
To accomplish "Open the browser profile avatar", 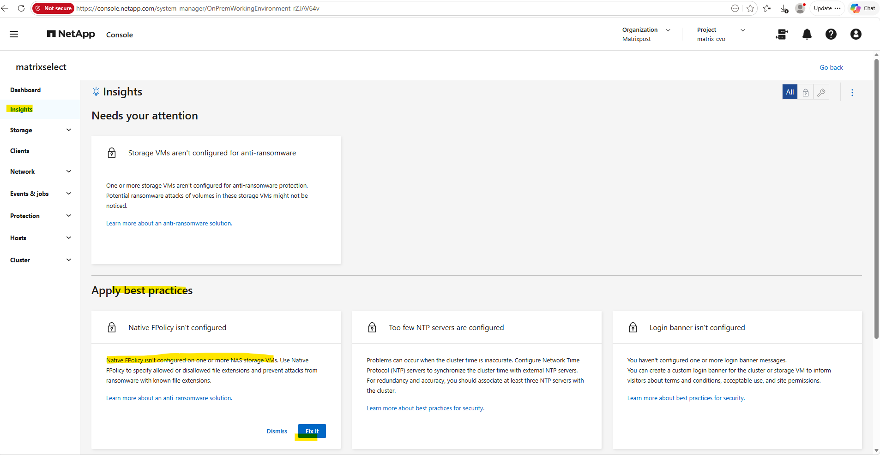I will tap(800, 8).
